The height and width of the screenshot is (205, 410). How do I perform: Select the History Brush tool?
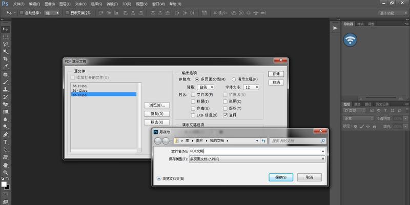pyautogui.click(x=5, y=97)
